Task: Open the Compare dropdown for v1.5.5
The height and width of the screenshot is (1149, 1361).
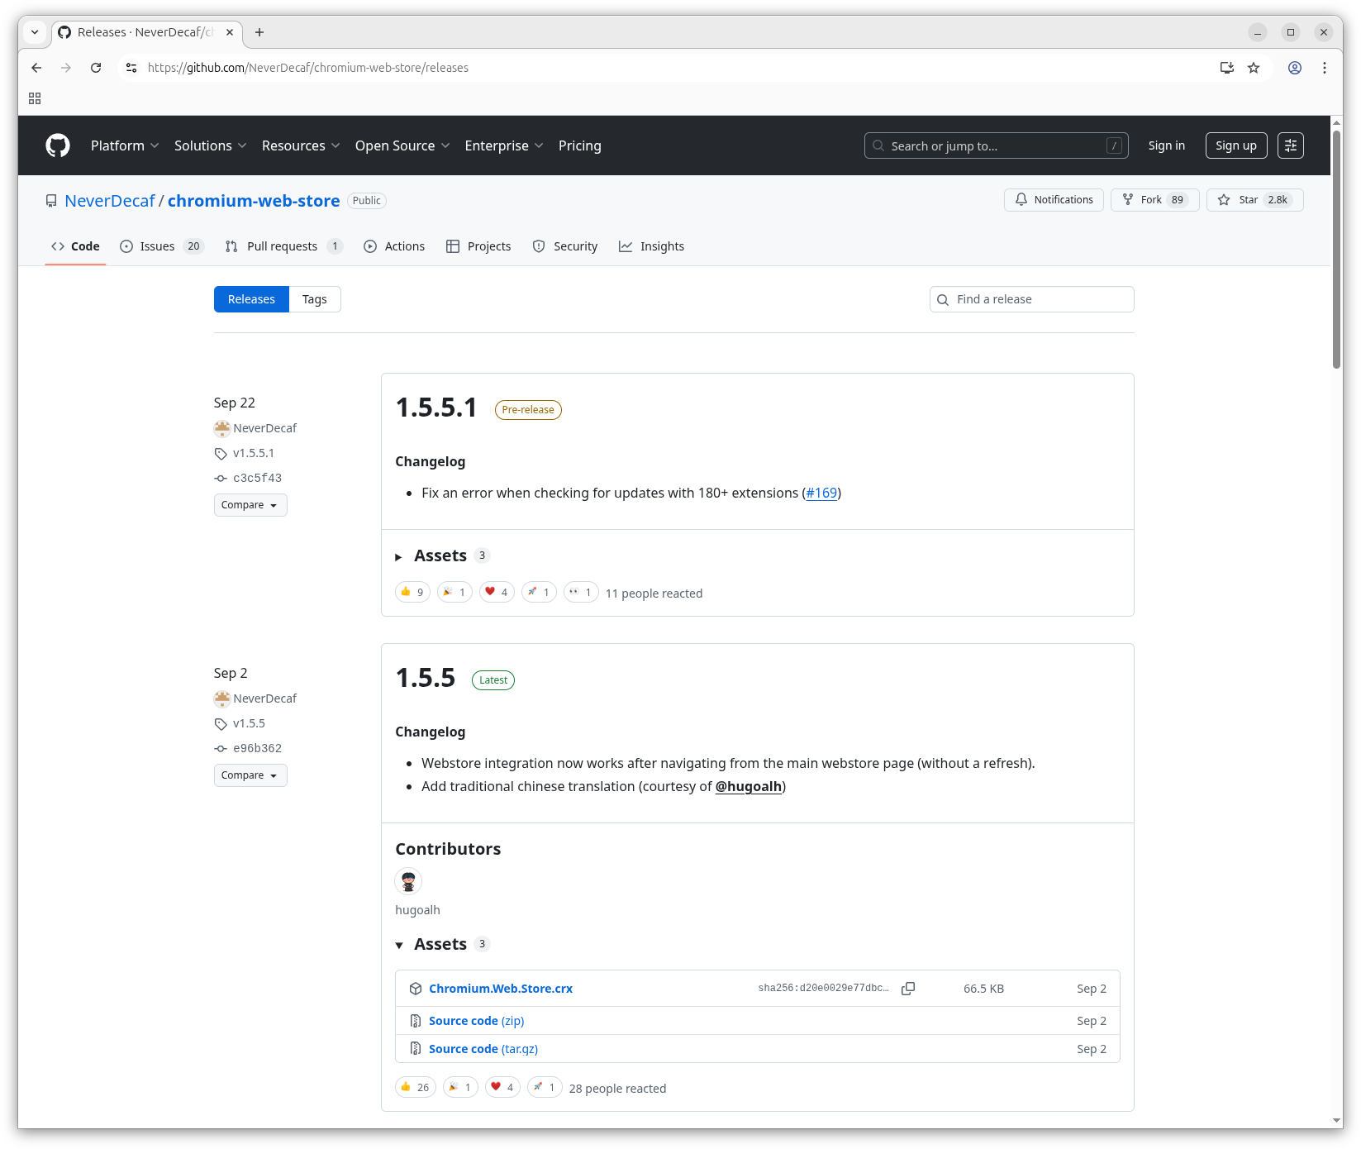Action: point(250,775)
